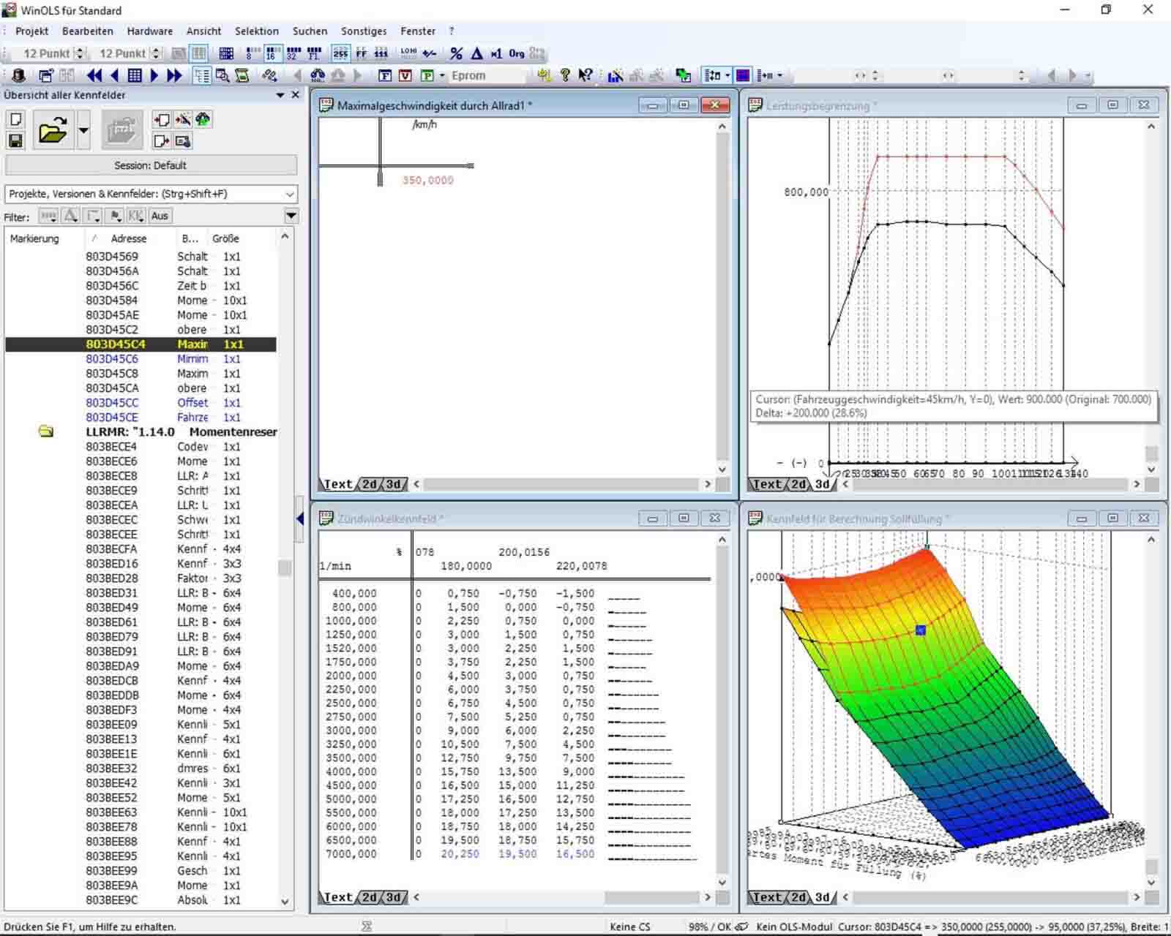Open the Hardware menu
1171x936 pixels.
coord(150,31)
